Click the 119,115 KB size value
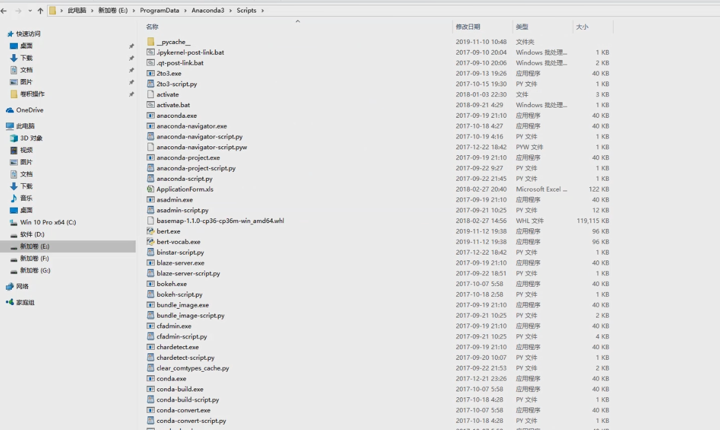The height and width of the screenshot is (430, 720). [x=593, y=221]
